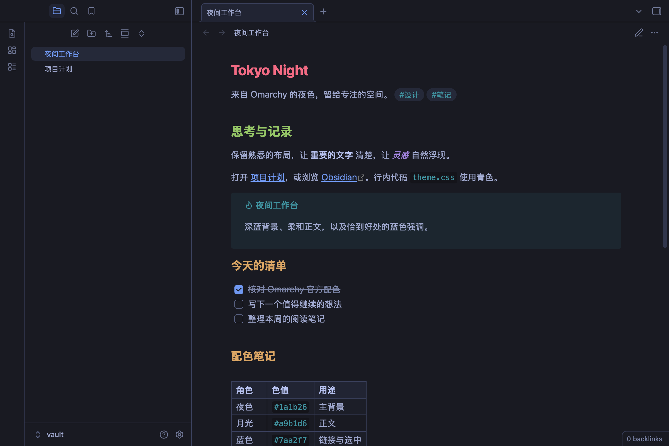This screenshot has height=446, width=669.
Task: Click the #a9b1d6 color value cell
Action: [290, 423]
